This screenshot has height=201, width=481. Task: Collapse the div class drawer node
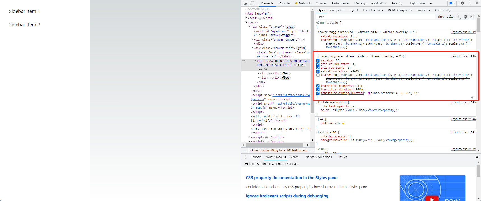point(249,27)
